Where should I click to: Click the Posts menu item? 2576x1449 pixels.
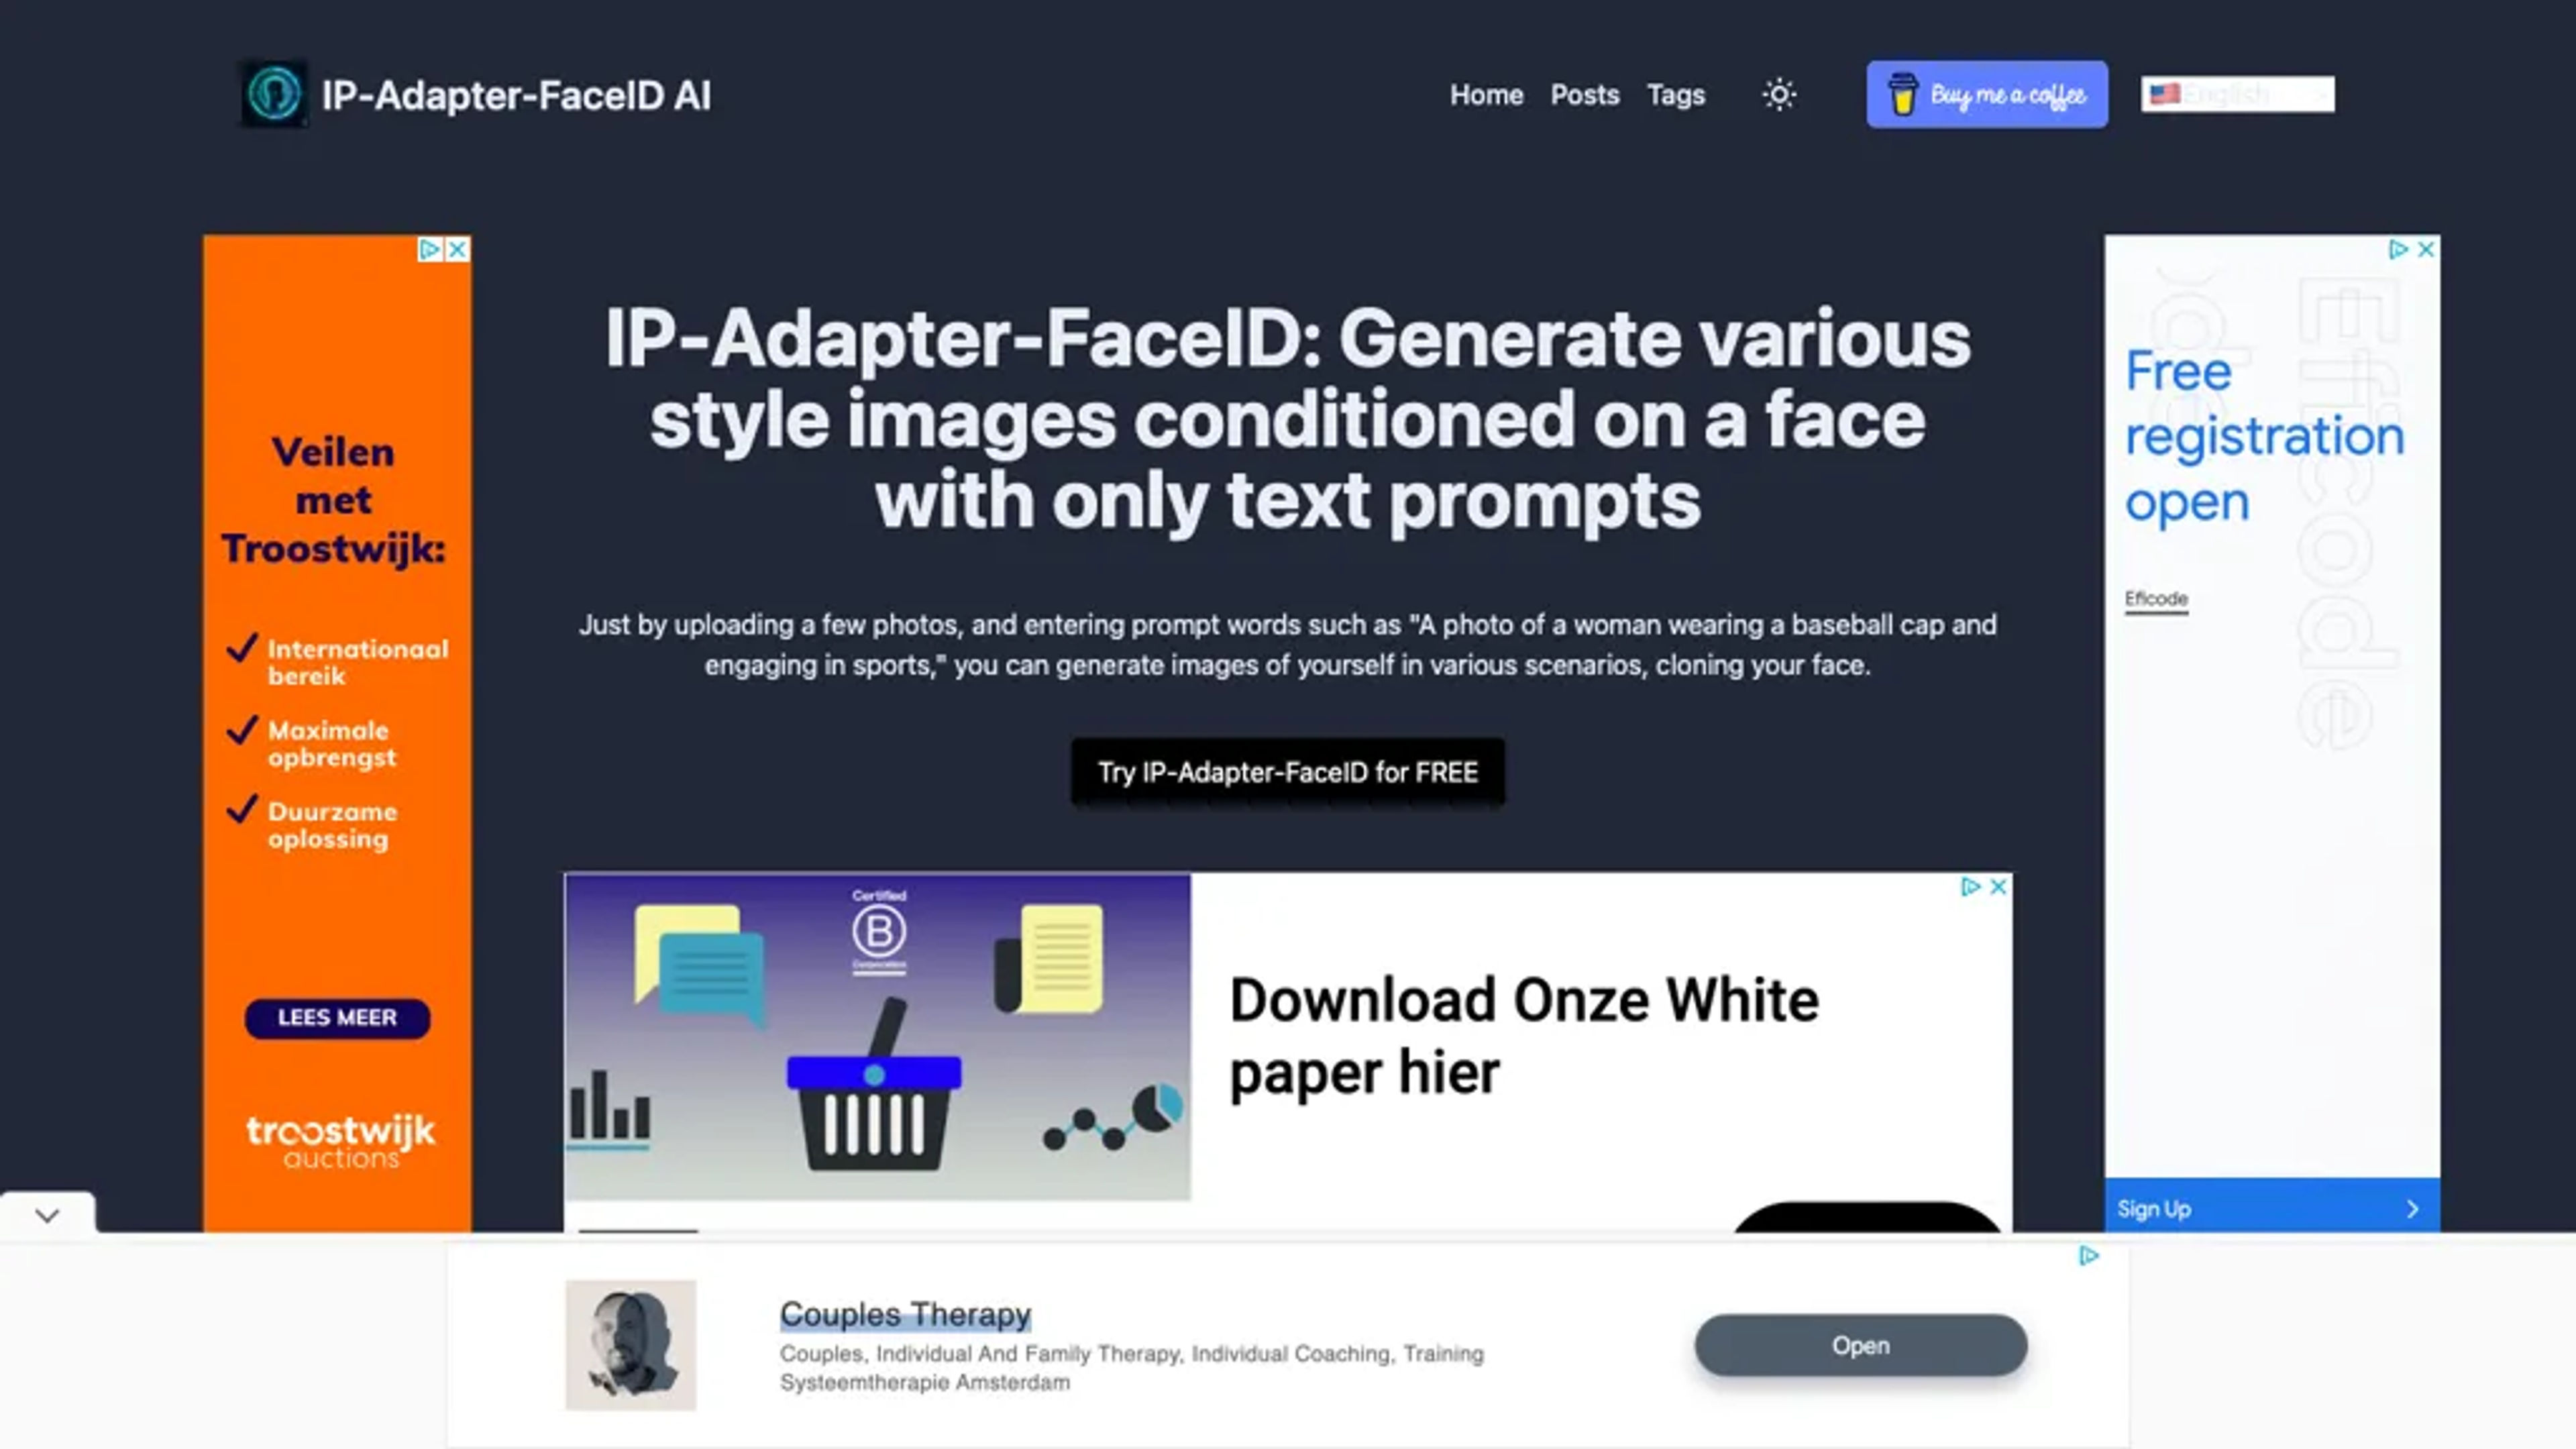click(1583, 94)
